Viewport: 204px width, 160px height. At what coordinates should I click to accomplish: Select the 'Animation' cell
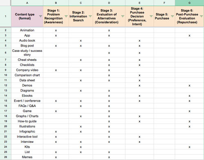coord(27,30)
